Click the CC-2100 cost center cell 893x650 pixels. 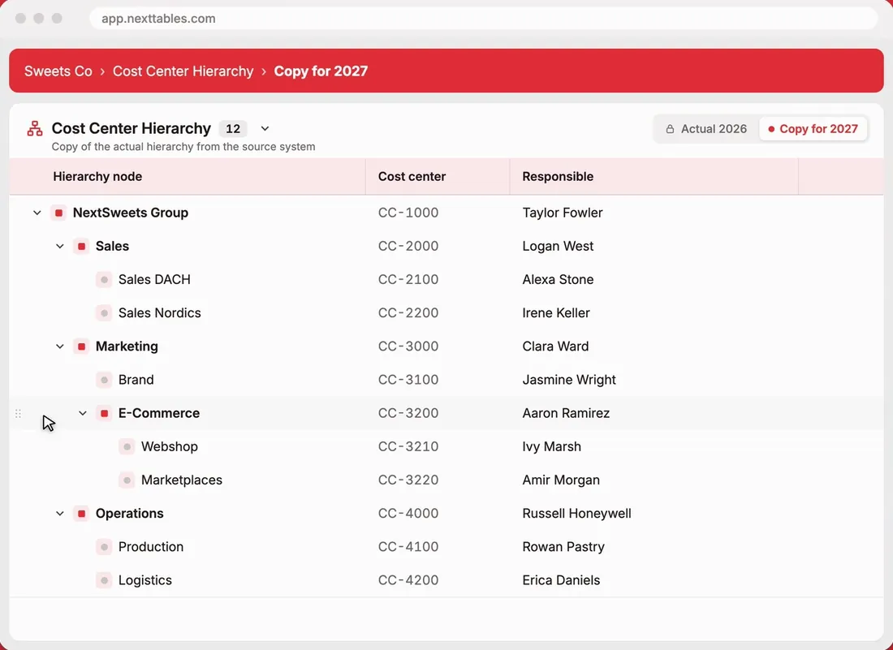[x=408, y=279]
